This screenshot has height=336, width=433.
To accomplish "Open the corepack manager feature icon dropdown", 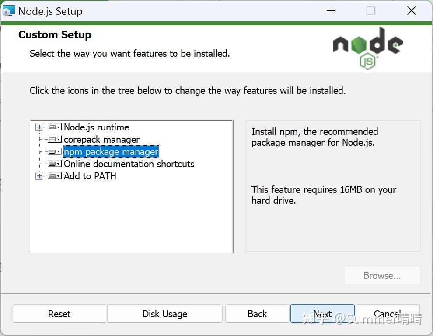I will click(x=54, y=140).
